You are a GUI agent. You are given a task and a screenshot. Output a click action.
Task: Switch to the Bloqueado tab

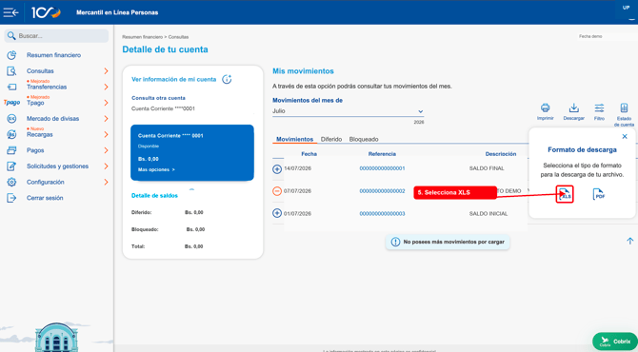coord(364,139)
